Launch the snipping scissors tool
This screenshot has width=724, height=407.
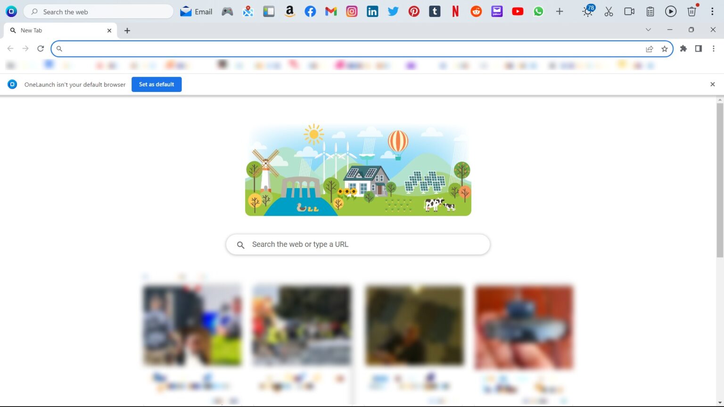[609, 11]
